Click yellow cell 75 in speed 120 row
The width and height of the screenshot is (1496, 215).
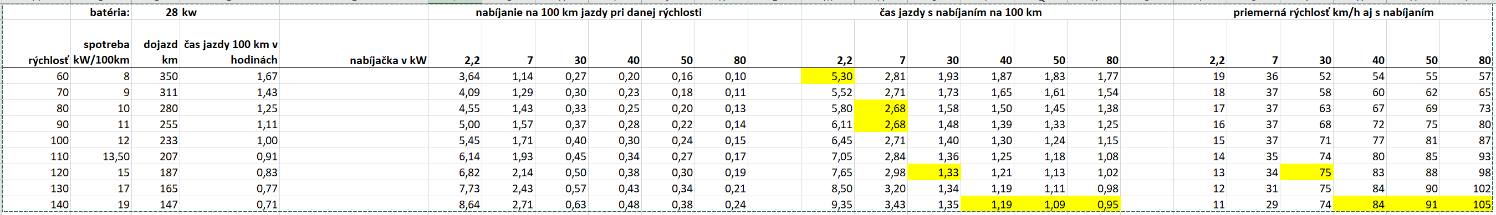click(x=1306, y=172)
